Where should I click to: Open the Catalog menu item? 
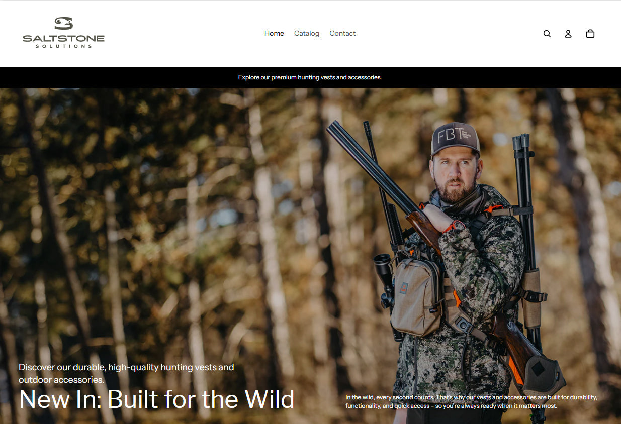(307, 33)
